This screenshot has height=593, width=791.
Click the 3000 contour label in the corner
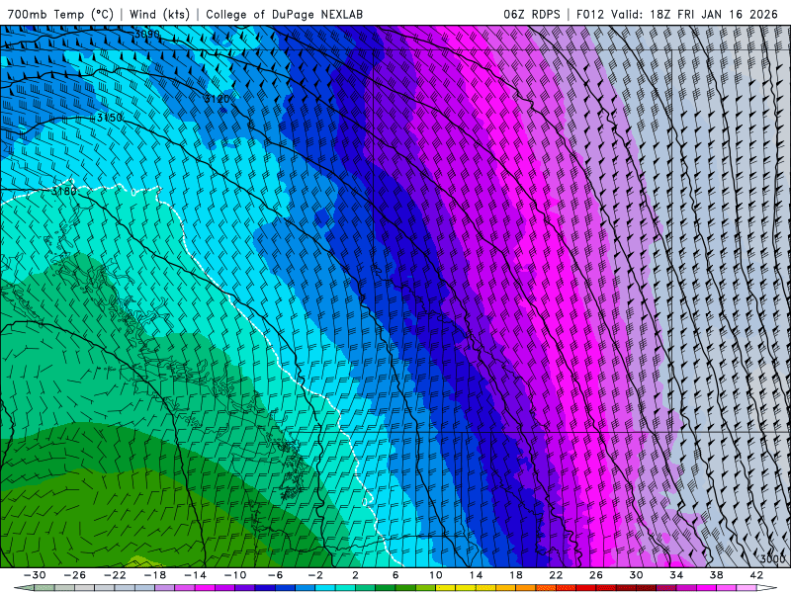point(772,558)
